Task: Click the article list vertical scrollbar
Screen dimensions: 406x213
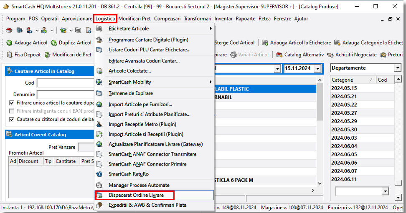Action: click(x=320, y=132)
